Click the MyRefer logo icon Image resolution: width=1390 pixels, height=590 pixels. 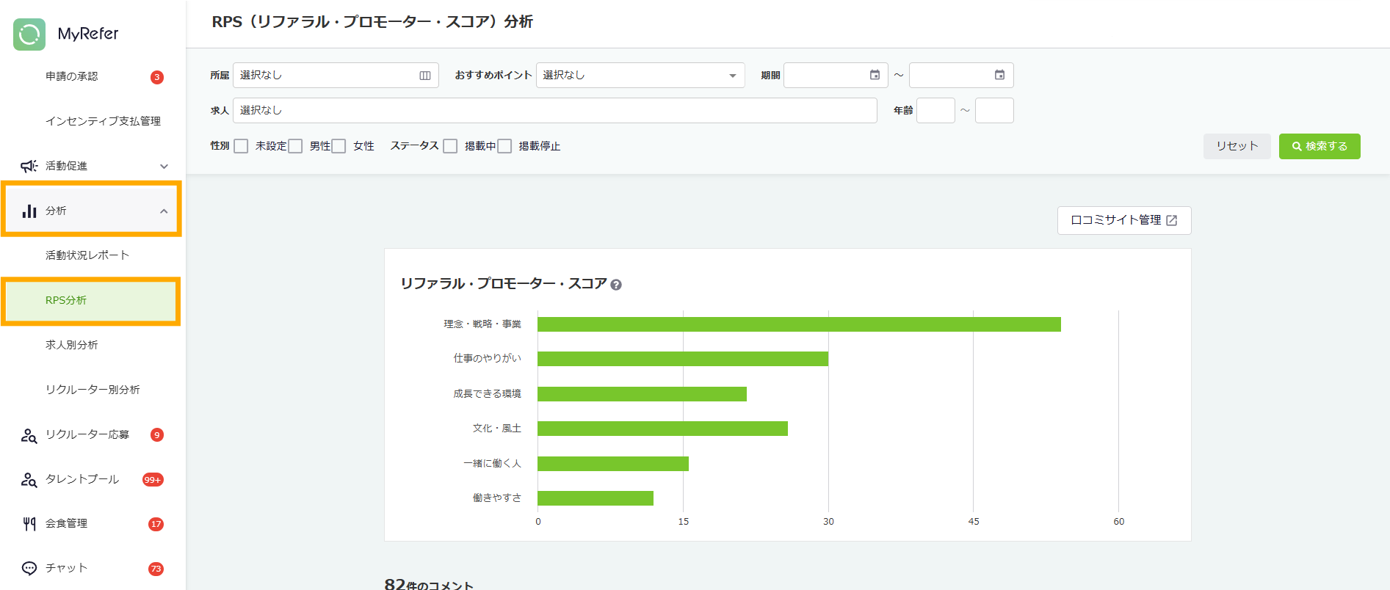pyautogui.click(x=29, y=34)
